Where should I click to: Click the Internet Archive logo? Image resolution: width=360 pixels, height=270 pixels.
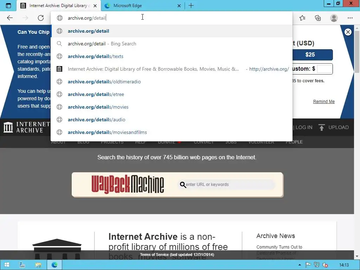(x=27, y=127)
